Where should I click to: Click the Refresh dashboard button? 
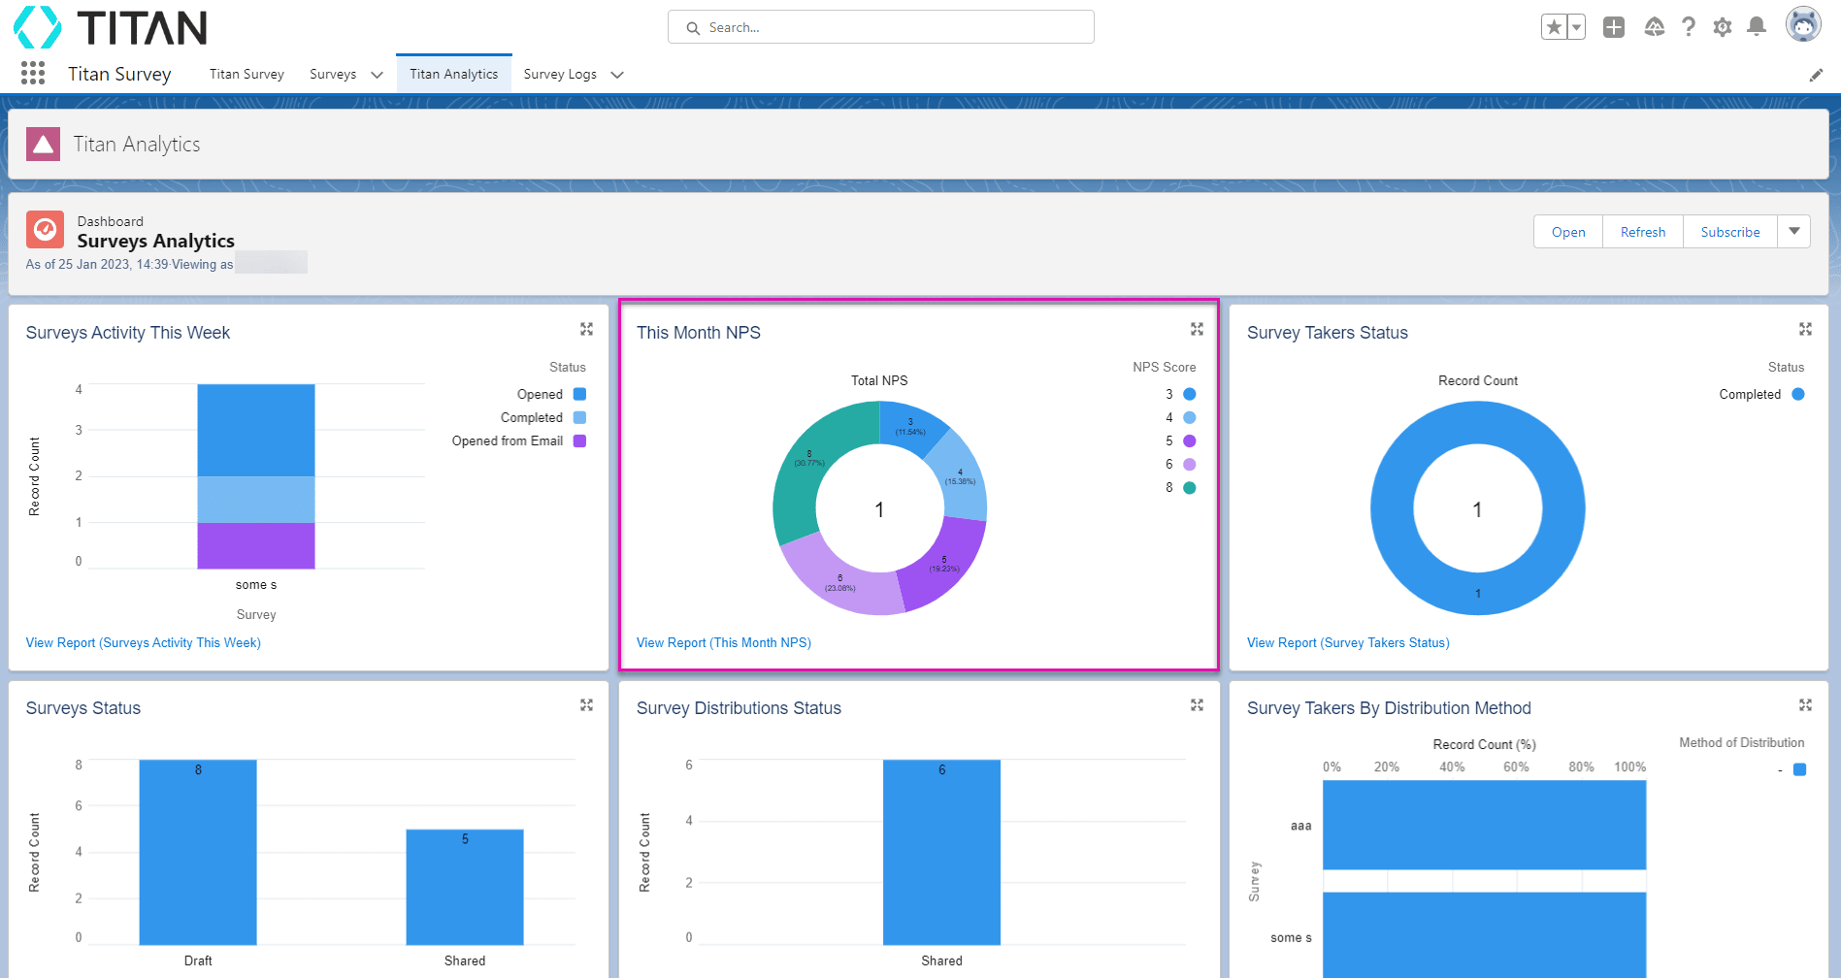tap(1642, 232)
